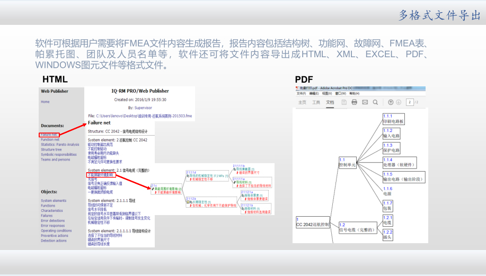Click the highlighted 不能屏蔽环境影响 failure link
The image size is (486, 276).
click(101, 174)
